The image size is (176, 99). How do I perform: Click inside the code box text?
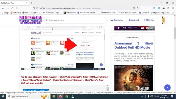(36, 90)
